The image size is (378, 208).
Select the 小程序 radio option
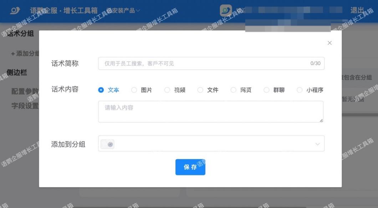point(300,90)
